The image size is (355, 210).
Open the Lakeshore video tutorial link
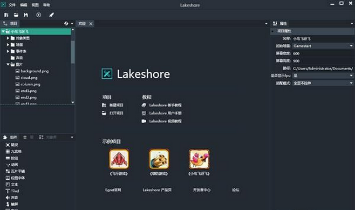point(165,121)
